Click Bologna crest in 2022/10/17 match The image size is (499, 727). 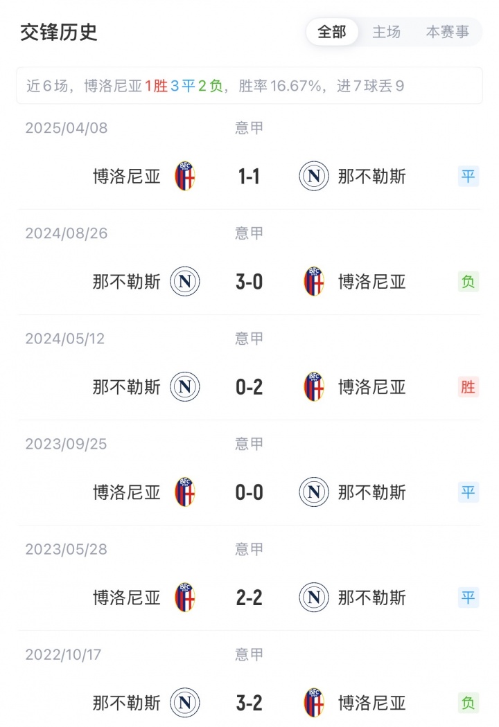coord(313,703)
